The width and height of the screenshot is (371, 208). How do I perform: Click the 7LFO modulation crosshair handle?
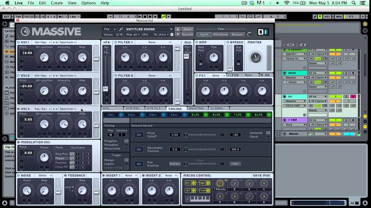coord(248,115)
